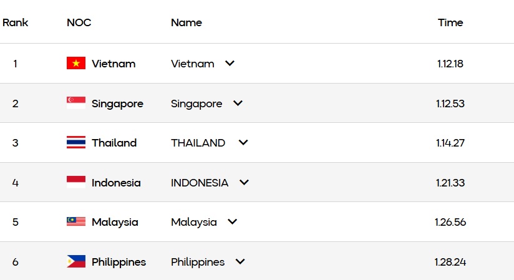Sort by the Time column header
Screen dimensions: 514x280
(450, 22)
